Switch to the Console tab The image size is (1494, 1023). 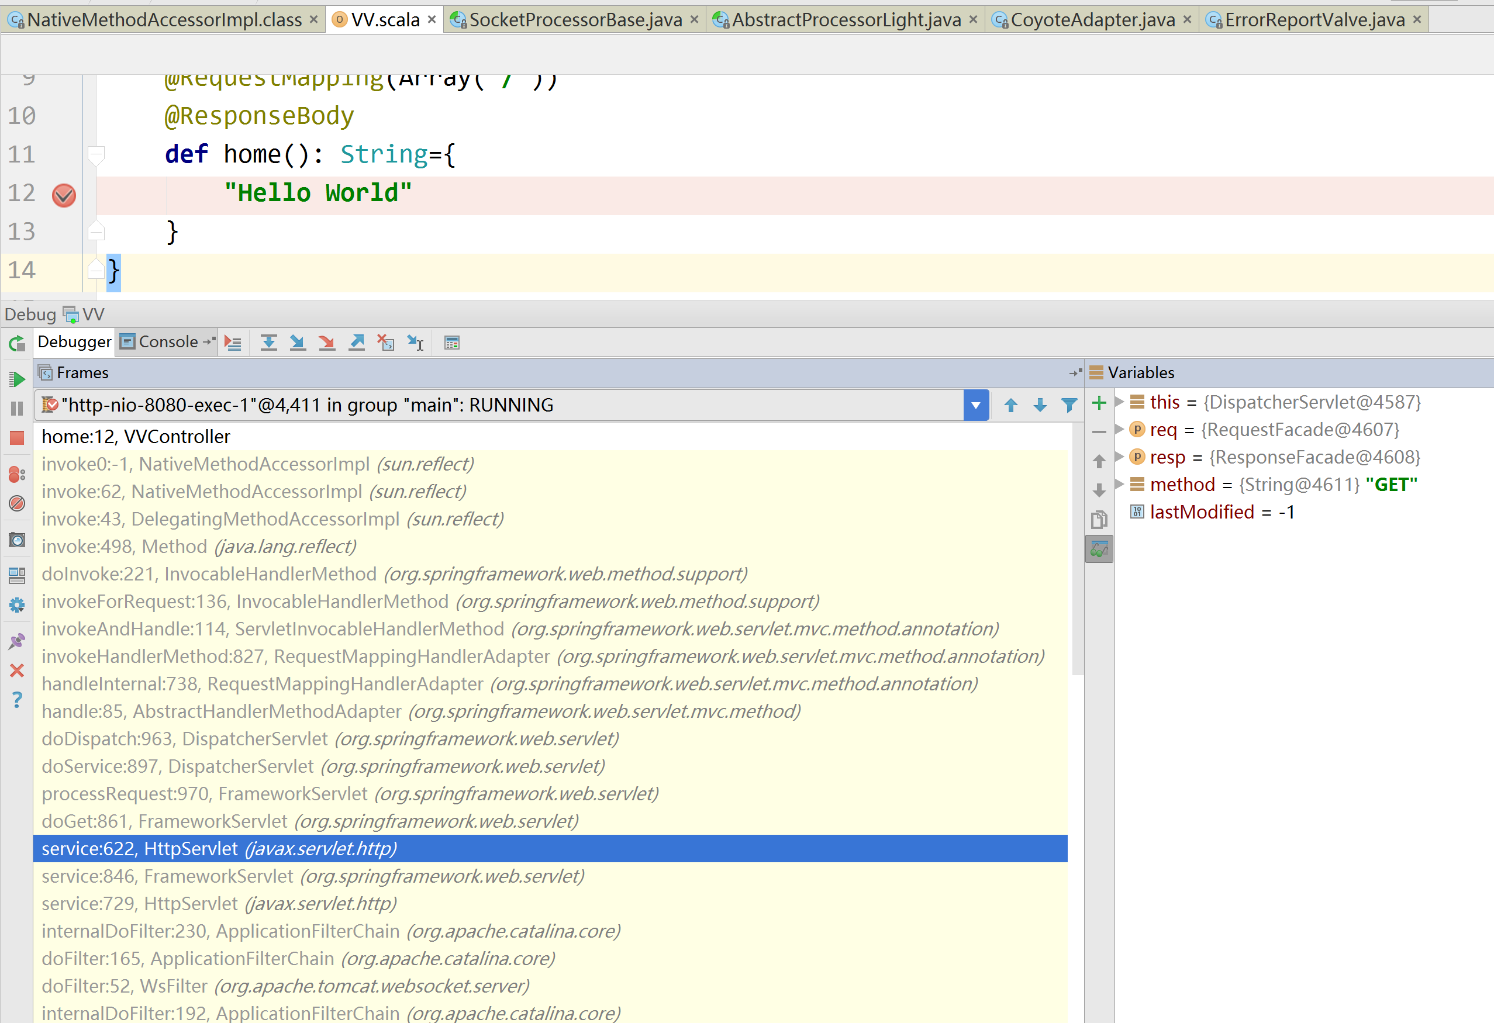pyautogui.click(x=167, y=342)
